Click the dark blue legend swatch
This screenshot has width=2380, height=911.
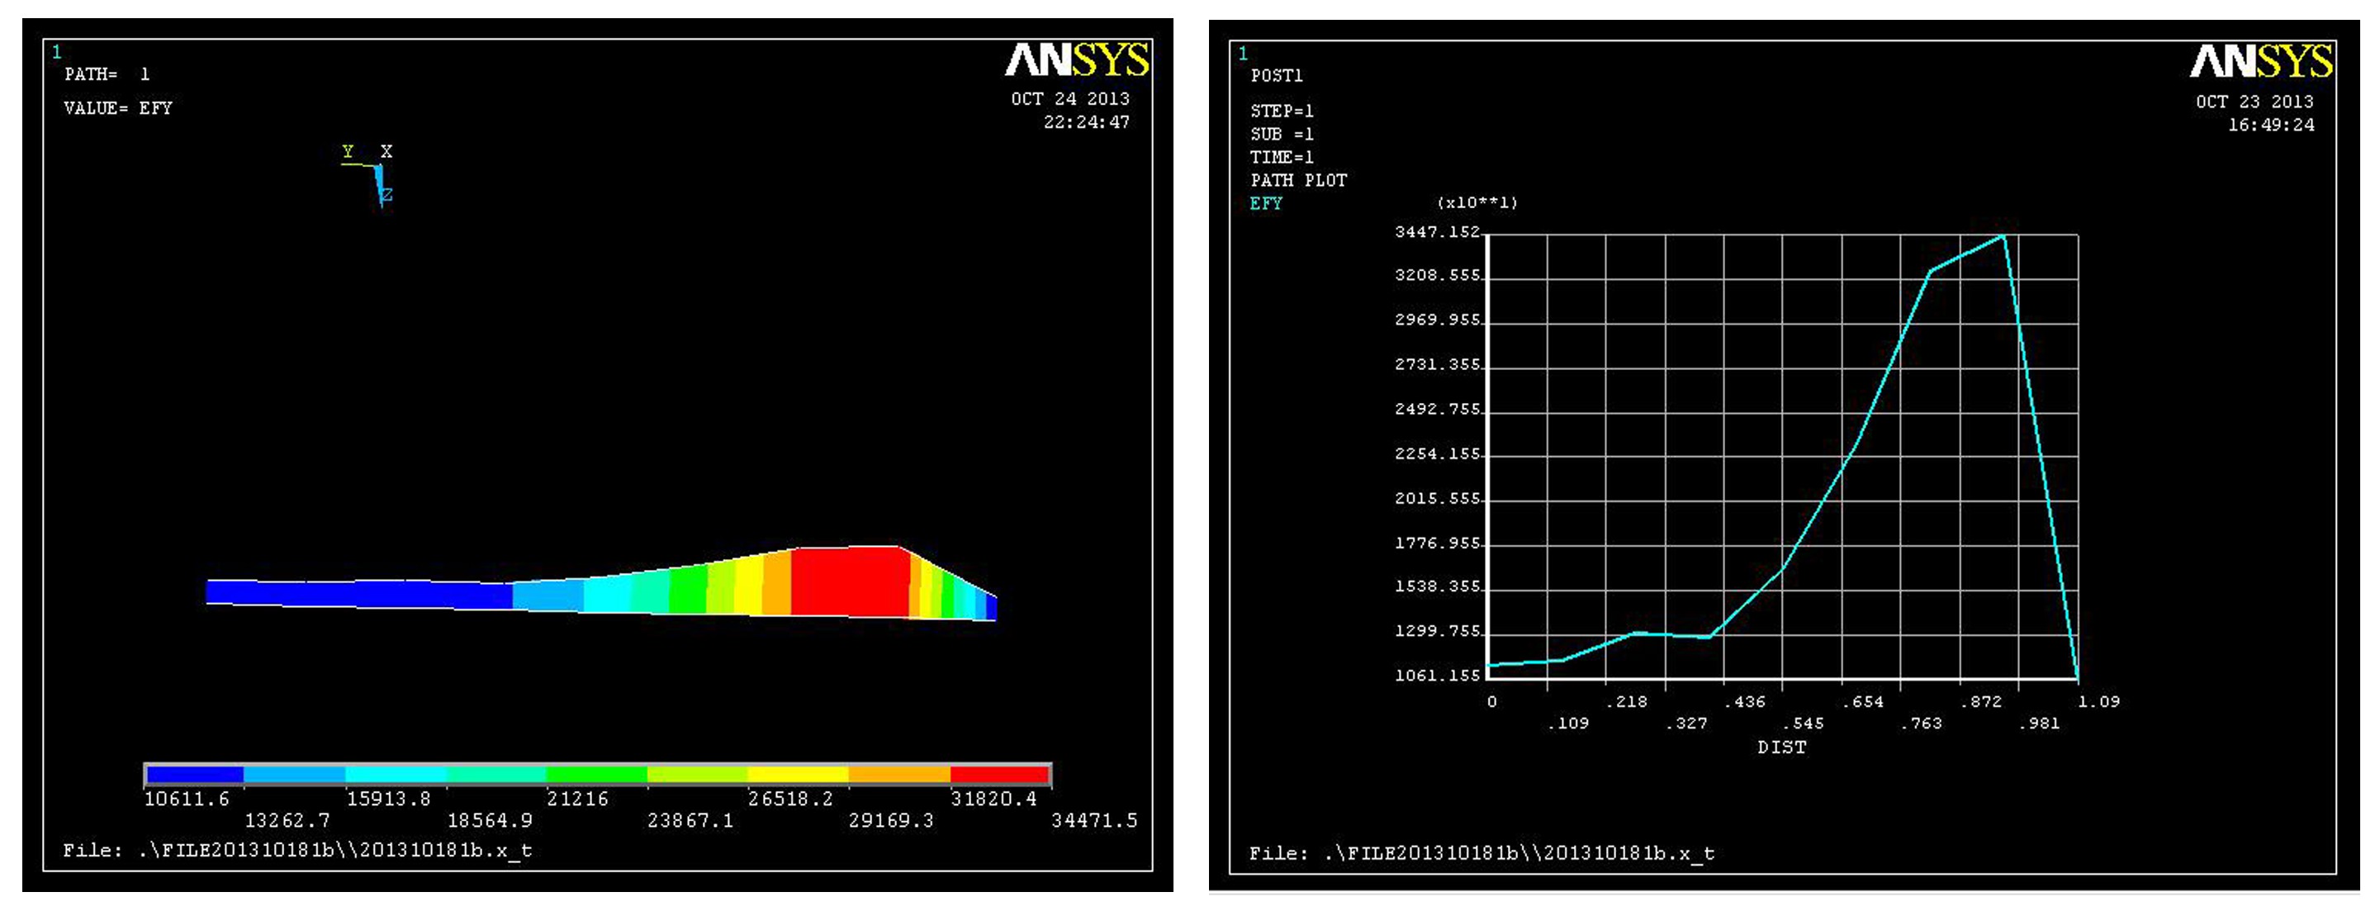coord(195,774)
